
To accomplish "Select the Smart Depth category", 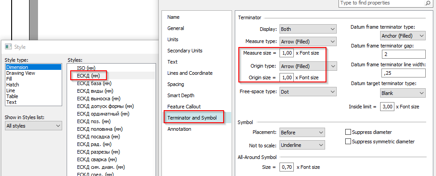I will coord(181,95).
